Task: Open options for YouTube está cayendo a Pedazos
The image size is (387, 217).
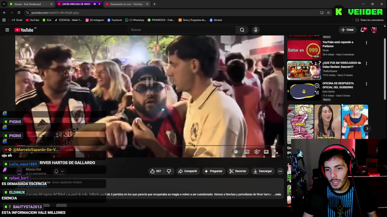Action: tap(366, 43)
